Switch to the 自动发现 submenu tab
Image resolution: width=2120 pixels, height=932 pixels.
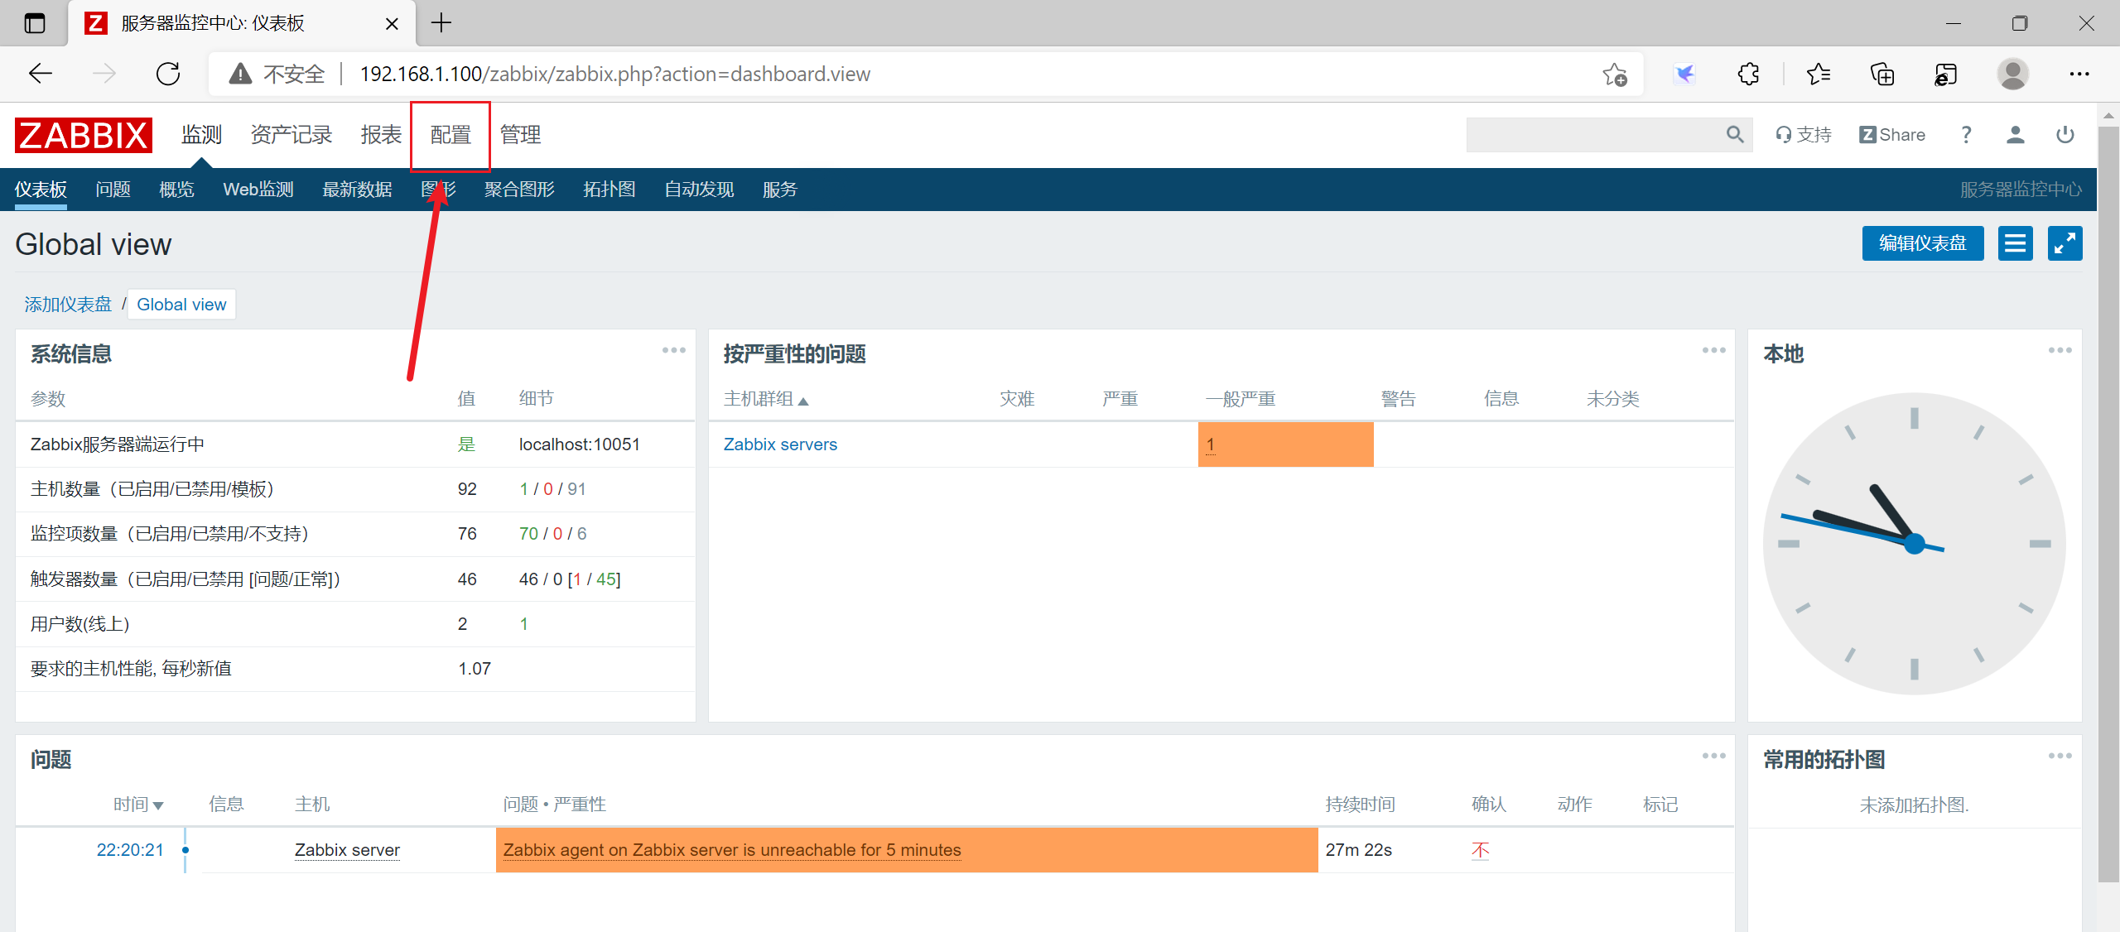[x=699, y=190]
